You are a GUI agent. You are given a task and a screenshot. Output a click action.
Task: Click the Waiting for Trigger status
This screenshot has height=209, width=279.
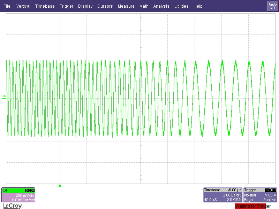pos(253,206)
